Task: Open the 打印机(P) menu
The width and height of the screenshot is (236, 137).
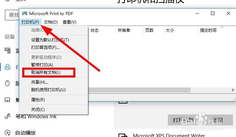Action: (x=30, y=22)
